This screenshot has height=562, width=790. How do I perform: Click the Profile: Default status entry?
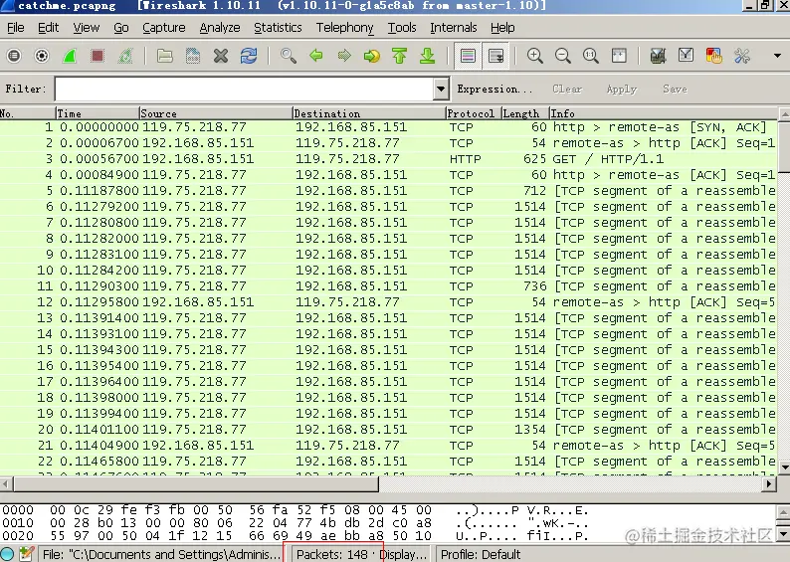(481, 554)
